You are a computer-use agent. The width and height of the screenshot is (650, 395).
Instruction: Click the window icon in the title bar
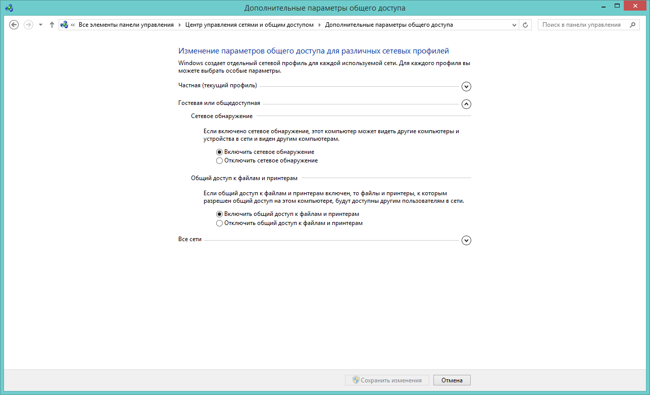pyautogui.click(x=9, y=8)
